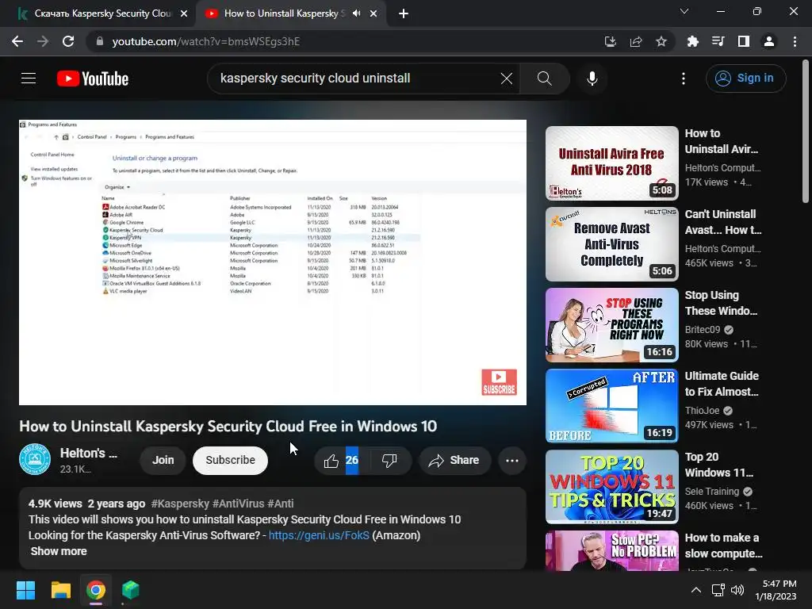Open geni.us/FokS Amazon link
Viewport: 812px width, 609px height.
319,535
